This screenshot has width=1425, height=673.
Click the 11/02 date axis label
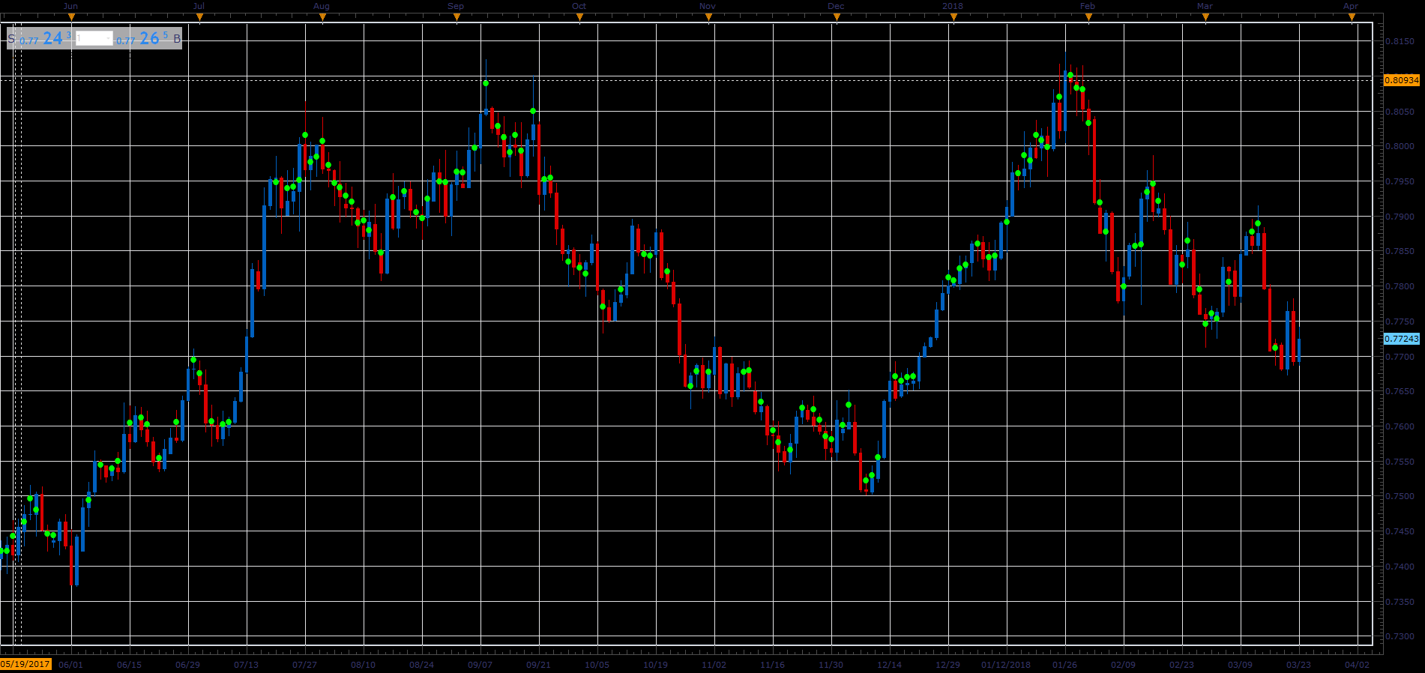(714, 665)
